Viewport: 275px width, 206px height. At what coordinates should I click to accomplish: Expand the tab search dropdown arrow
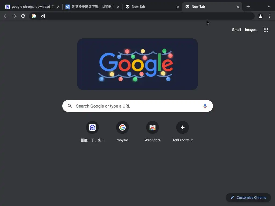pyautogui.click(x=269, y=7)
